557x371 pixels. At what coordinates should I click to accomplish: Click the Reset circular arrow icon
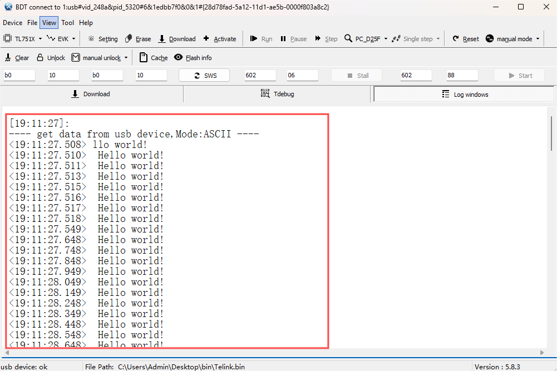pyautogui.click(x=456, y=38)
